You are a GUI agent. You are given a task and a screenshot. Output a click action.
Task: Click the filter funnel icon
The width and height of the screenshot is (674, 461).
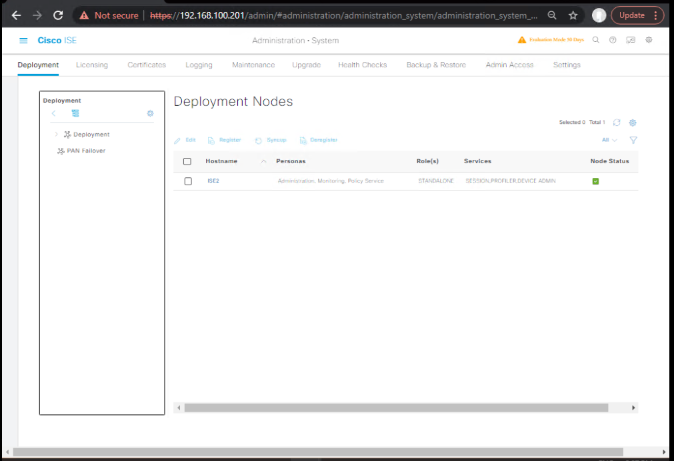click(633, 140)
